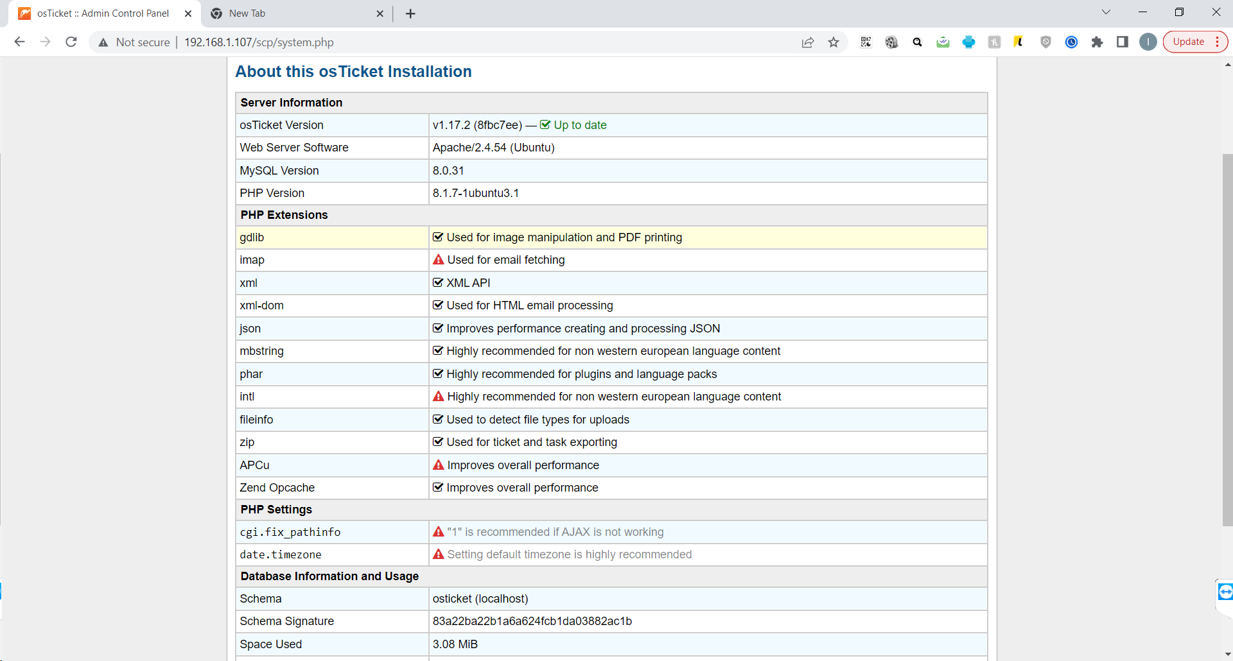1233x661 pixels.
Task: Open the Extensions puzzle piece menu
Action: tap(1097, 42)
